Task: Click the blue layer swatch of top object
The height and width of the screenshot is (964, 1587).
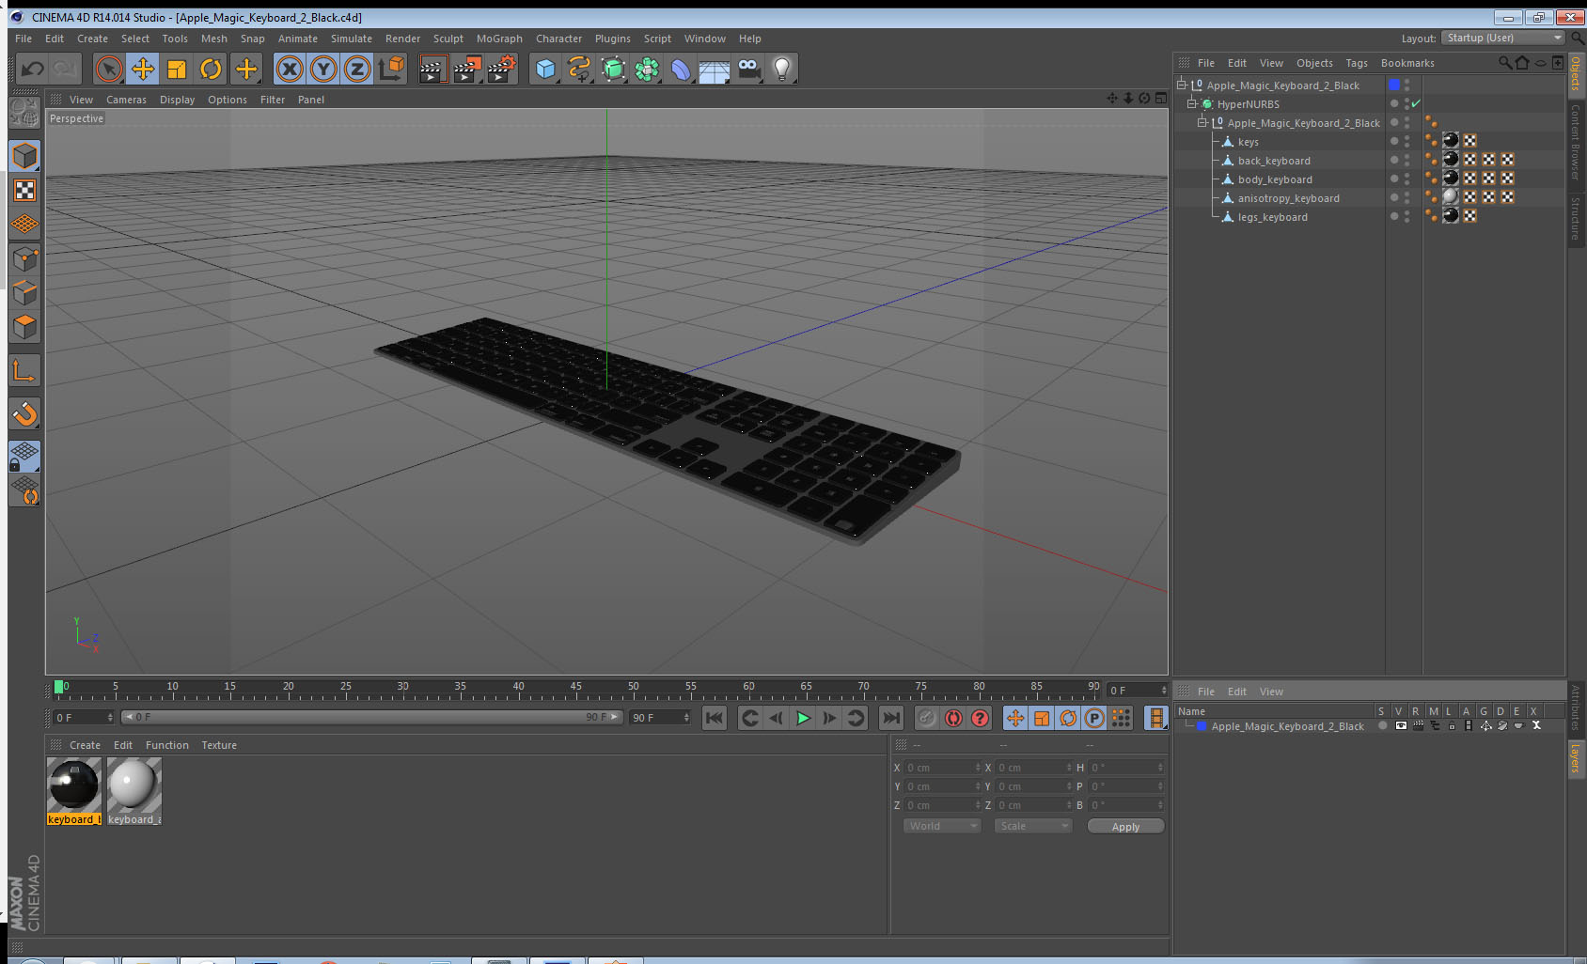Action: pyautogui.click(x=1394, y=85)
